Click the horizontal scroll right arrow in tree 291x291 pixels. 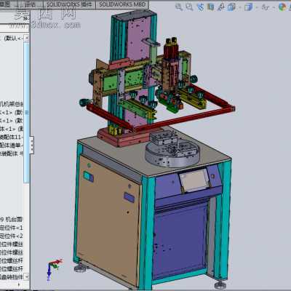[x=20, y=284]
